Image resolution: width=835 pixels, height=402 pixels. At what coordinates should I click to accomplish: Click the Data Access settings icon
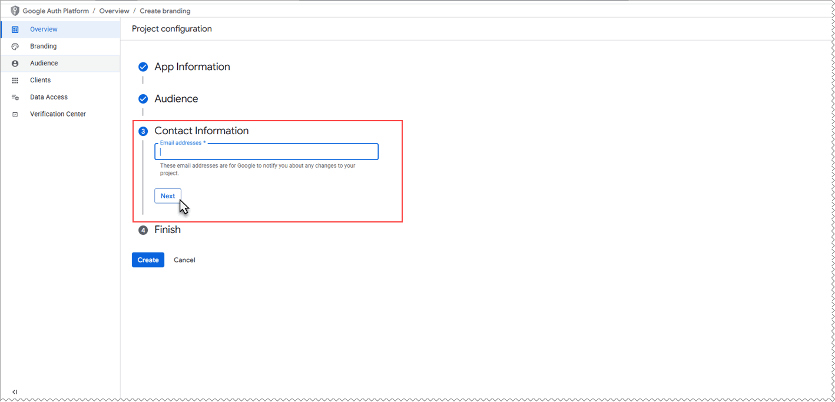pyautogui.click(x=15, y=97)
